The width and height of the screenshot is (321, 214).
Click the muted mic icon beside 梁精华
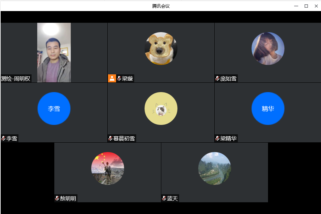click(217, 138)
